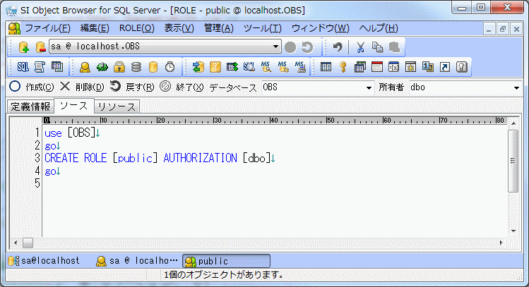Select the public window tab at bottom
Screen dimensions: 529x287
click(x=226, y=261)
